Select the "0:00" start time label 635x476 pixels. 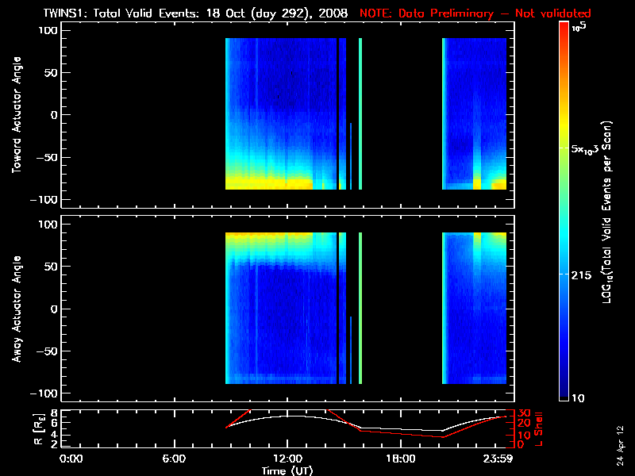click(71, 459)
